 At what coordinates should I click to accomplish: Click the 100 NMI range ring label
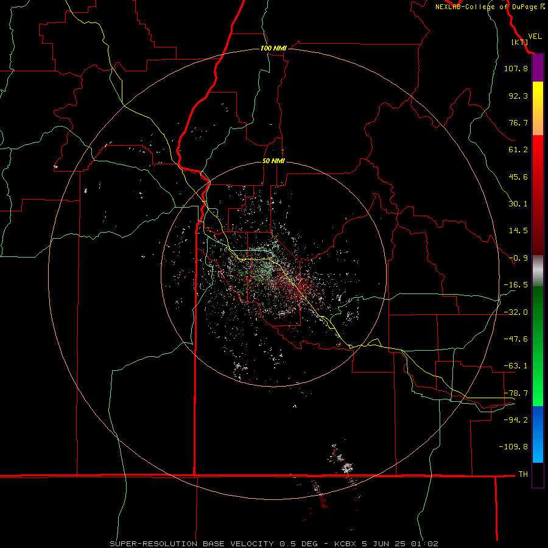pos(273,48)
